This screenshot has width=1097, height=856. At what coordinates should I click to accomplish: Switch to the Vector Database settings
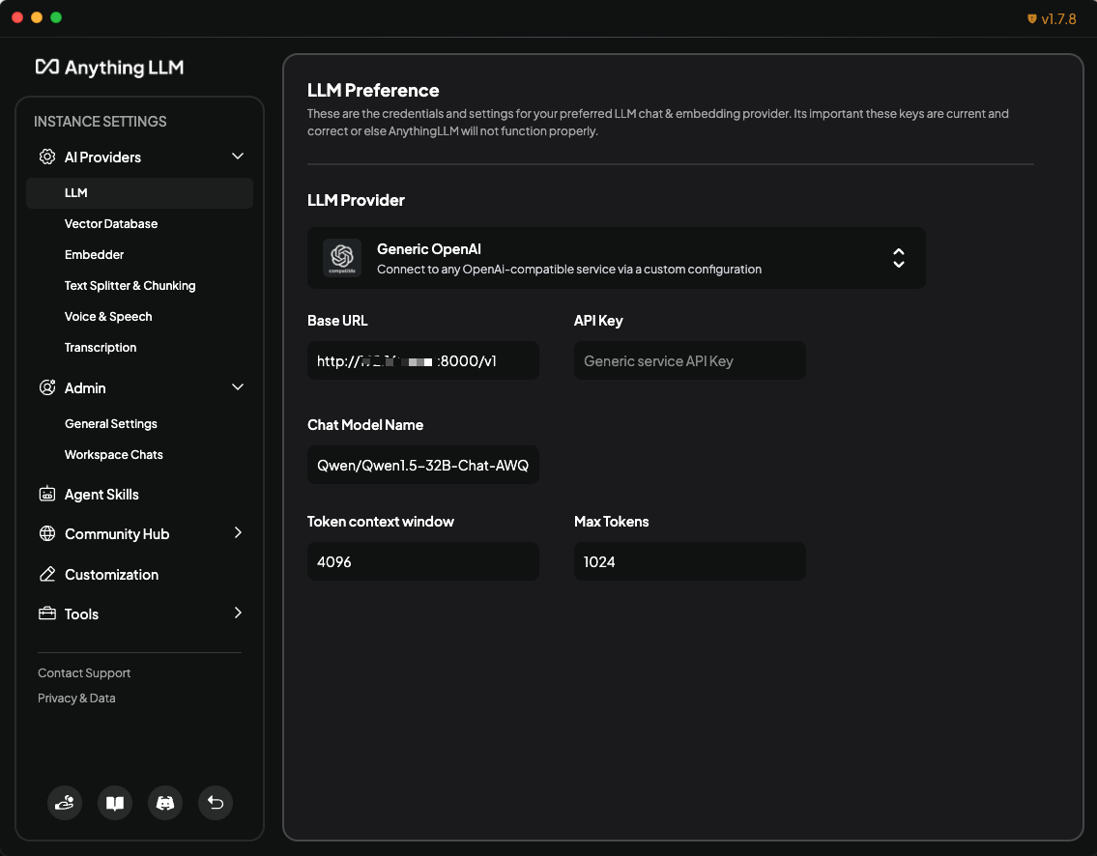point(113,223)
